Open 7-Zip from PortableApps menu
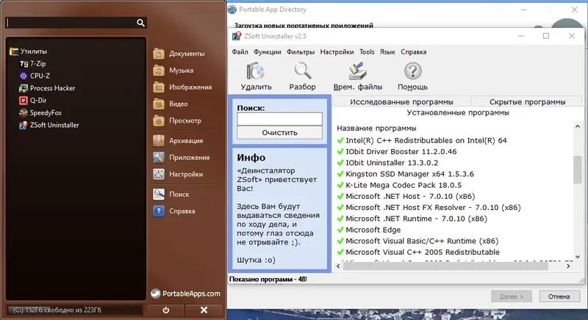Viewport: 588px width, 320px height. [x=33, y=64]
